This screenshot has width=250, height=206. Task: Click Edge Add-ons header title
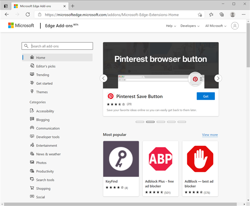(x=62, y=26)
